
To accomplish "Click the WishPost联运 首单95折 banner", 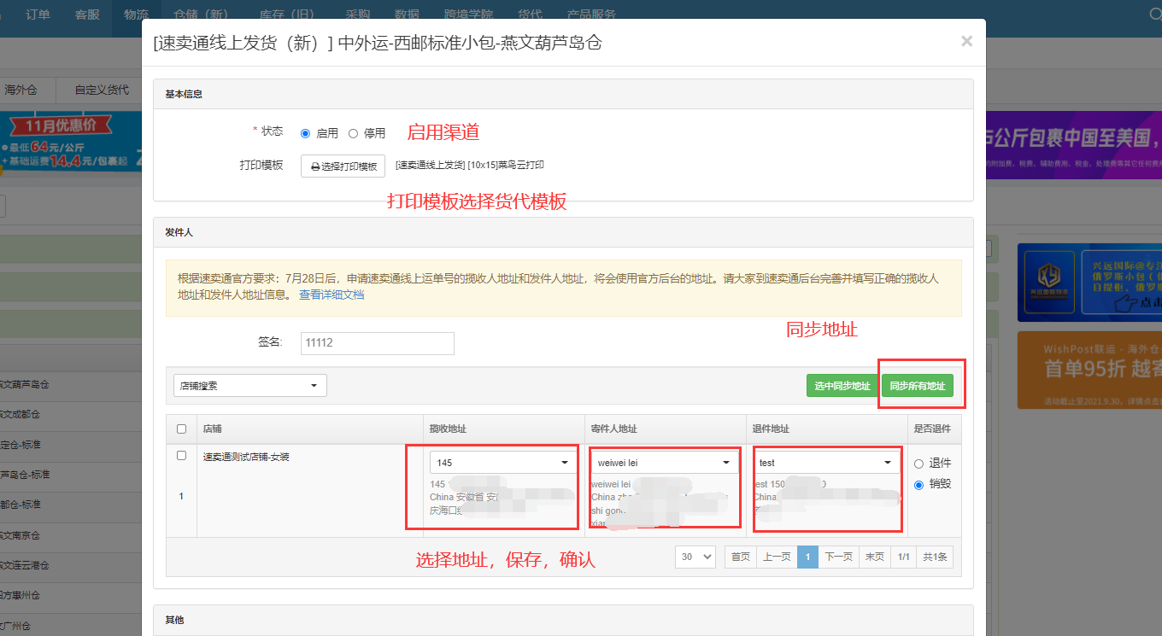I will [1089, 371].
